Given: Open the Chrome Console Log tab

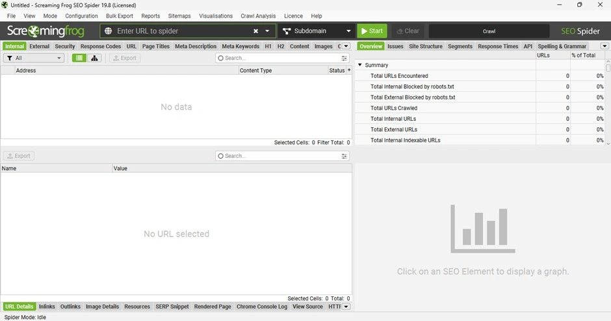Looking at the screenshot, I should click(262, 307).
